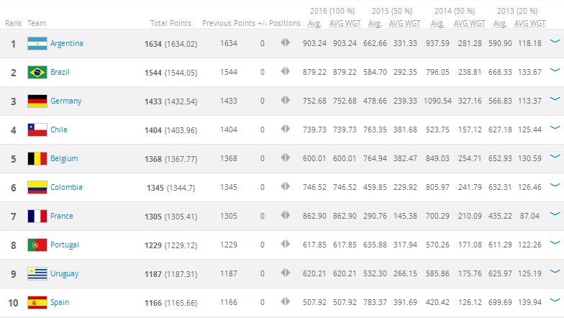Screen dimensions: 564x318
Task: Click Uruguay's position change indicator icon
Action: (x=285, y=273)
